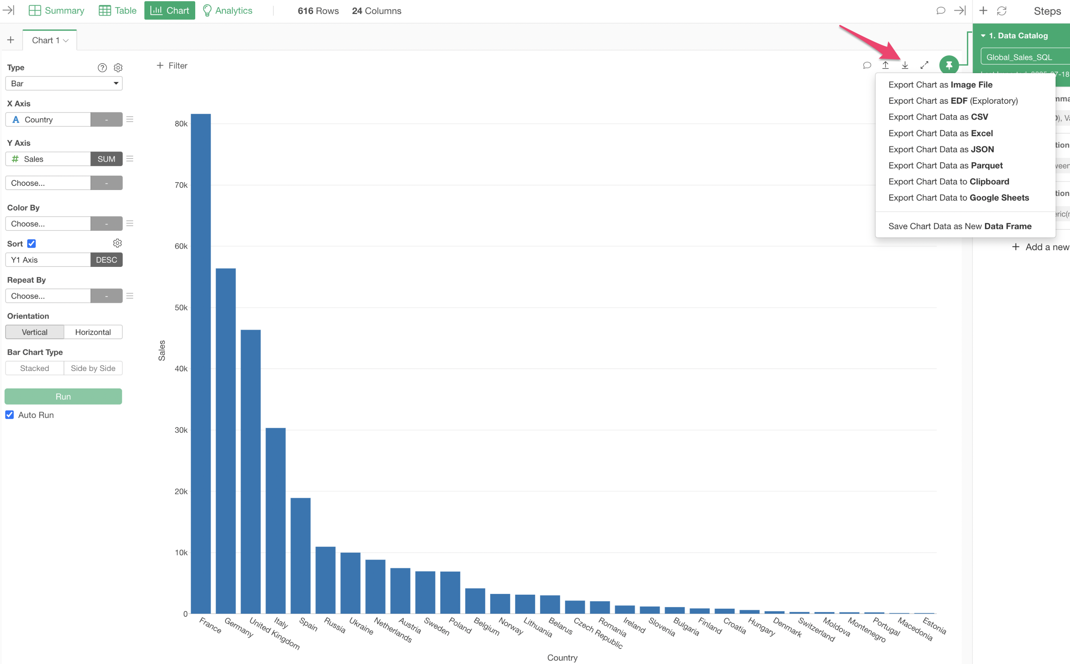Viewport: 1070px width, 664px height.
Task: Click the green pin icon
Action: pyautogui.click(x=949, y=65)
